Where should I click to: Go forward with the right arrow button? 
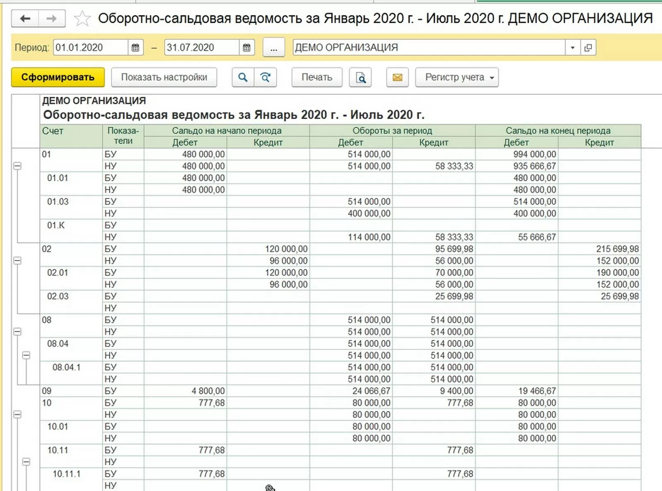pyautogui.click(x=52, y=19)
